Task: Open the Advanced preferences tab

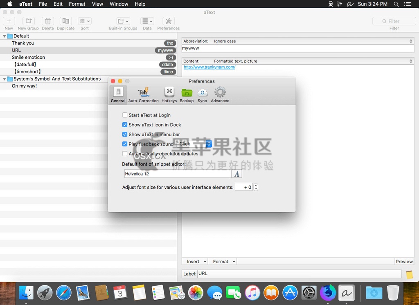Action: [x=220, y=94]
